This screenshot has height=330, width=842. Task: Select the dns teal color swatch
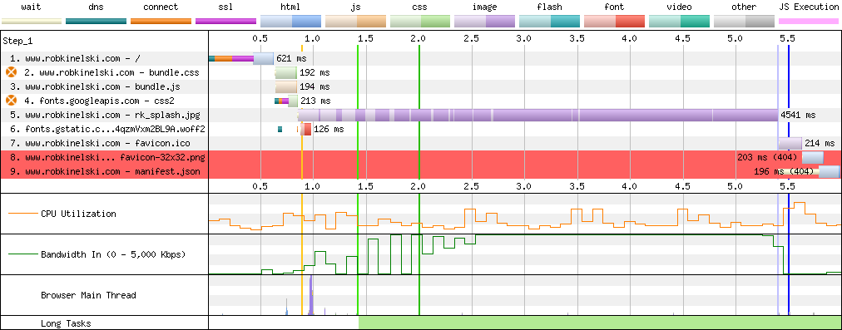pyautogui.click(x=97, y=22)
